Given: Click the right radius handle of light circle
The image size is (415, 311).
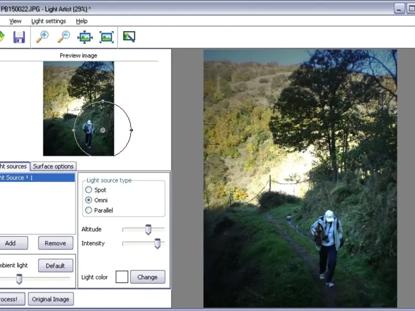Looking at the screenshot, I should point(131,130).
